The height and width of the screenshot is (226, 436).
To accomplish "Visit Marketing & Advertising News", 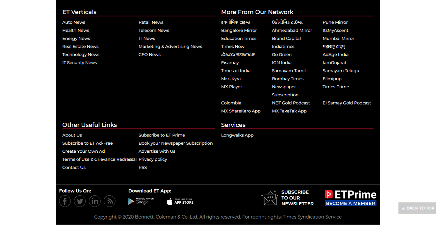I will click(170, 47).
